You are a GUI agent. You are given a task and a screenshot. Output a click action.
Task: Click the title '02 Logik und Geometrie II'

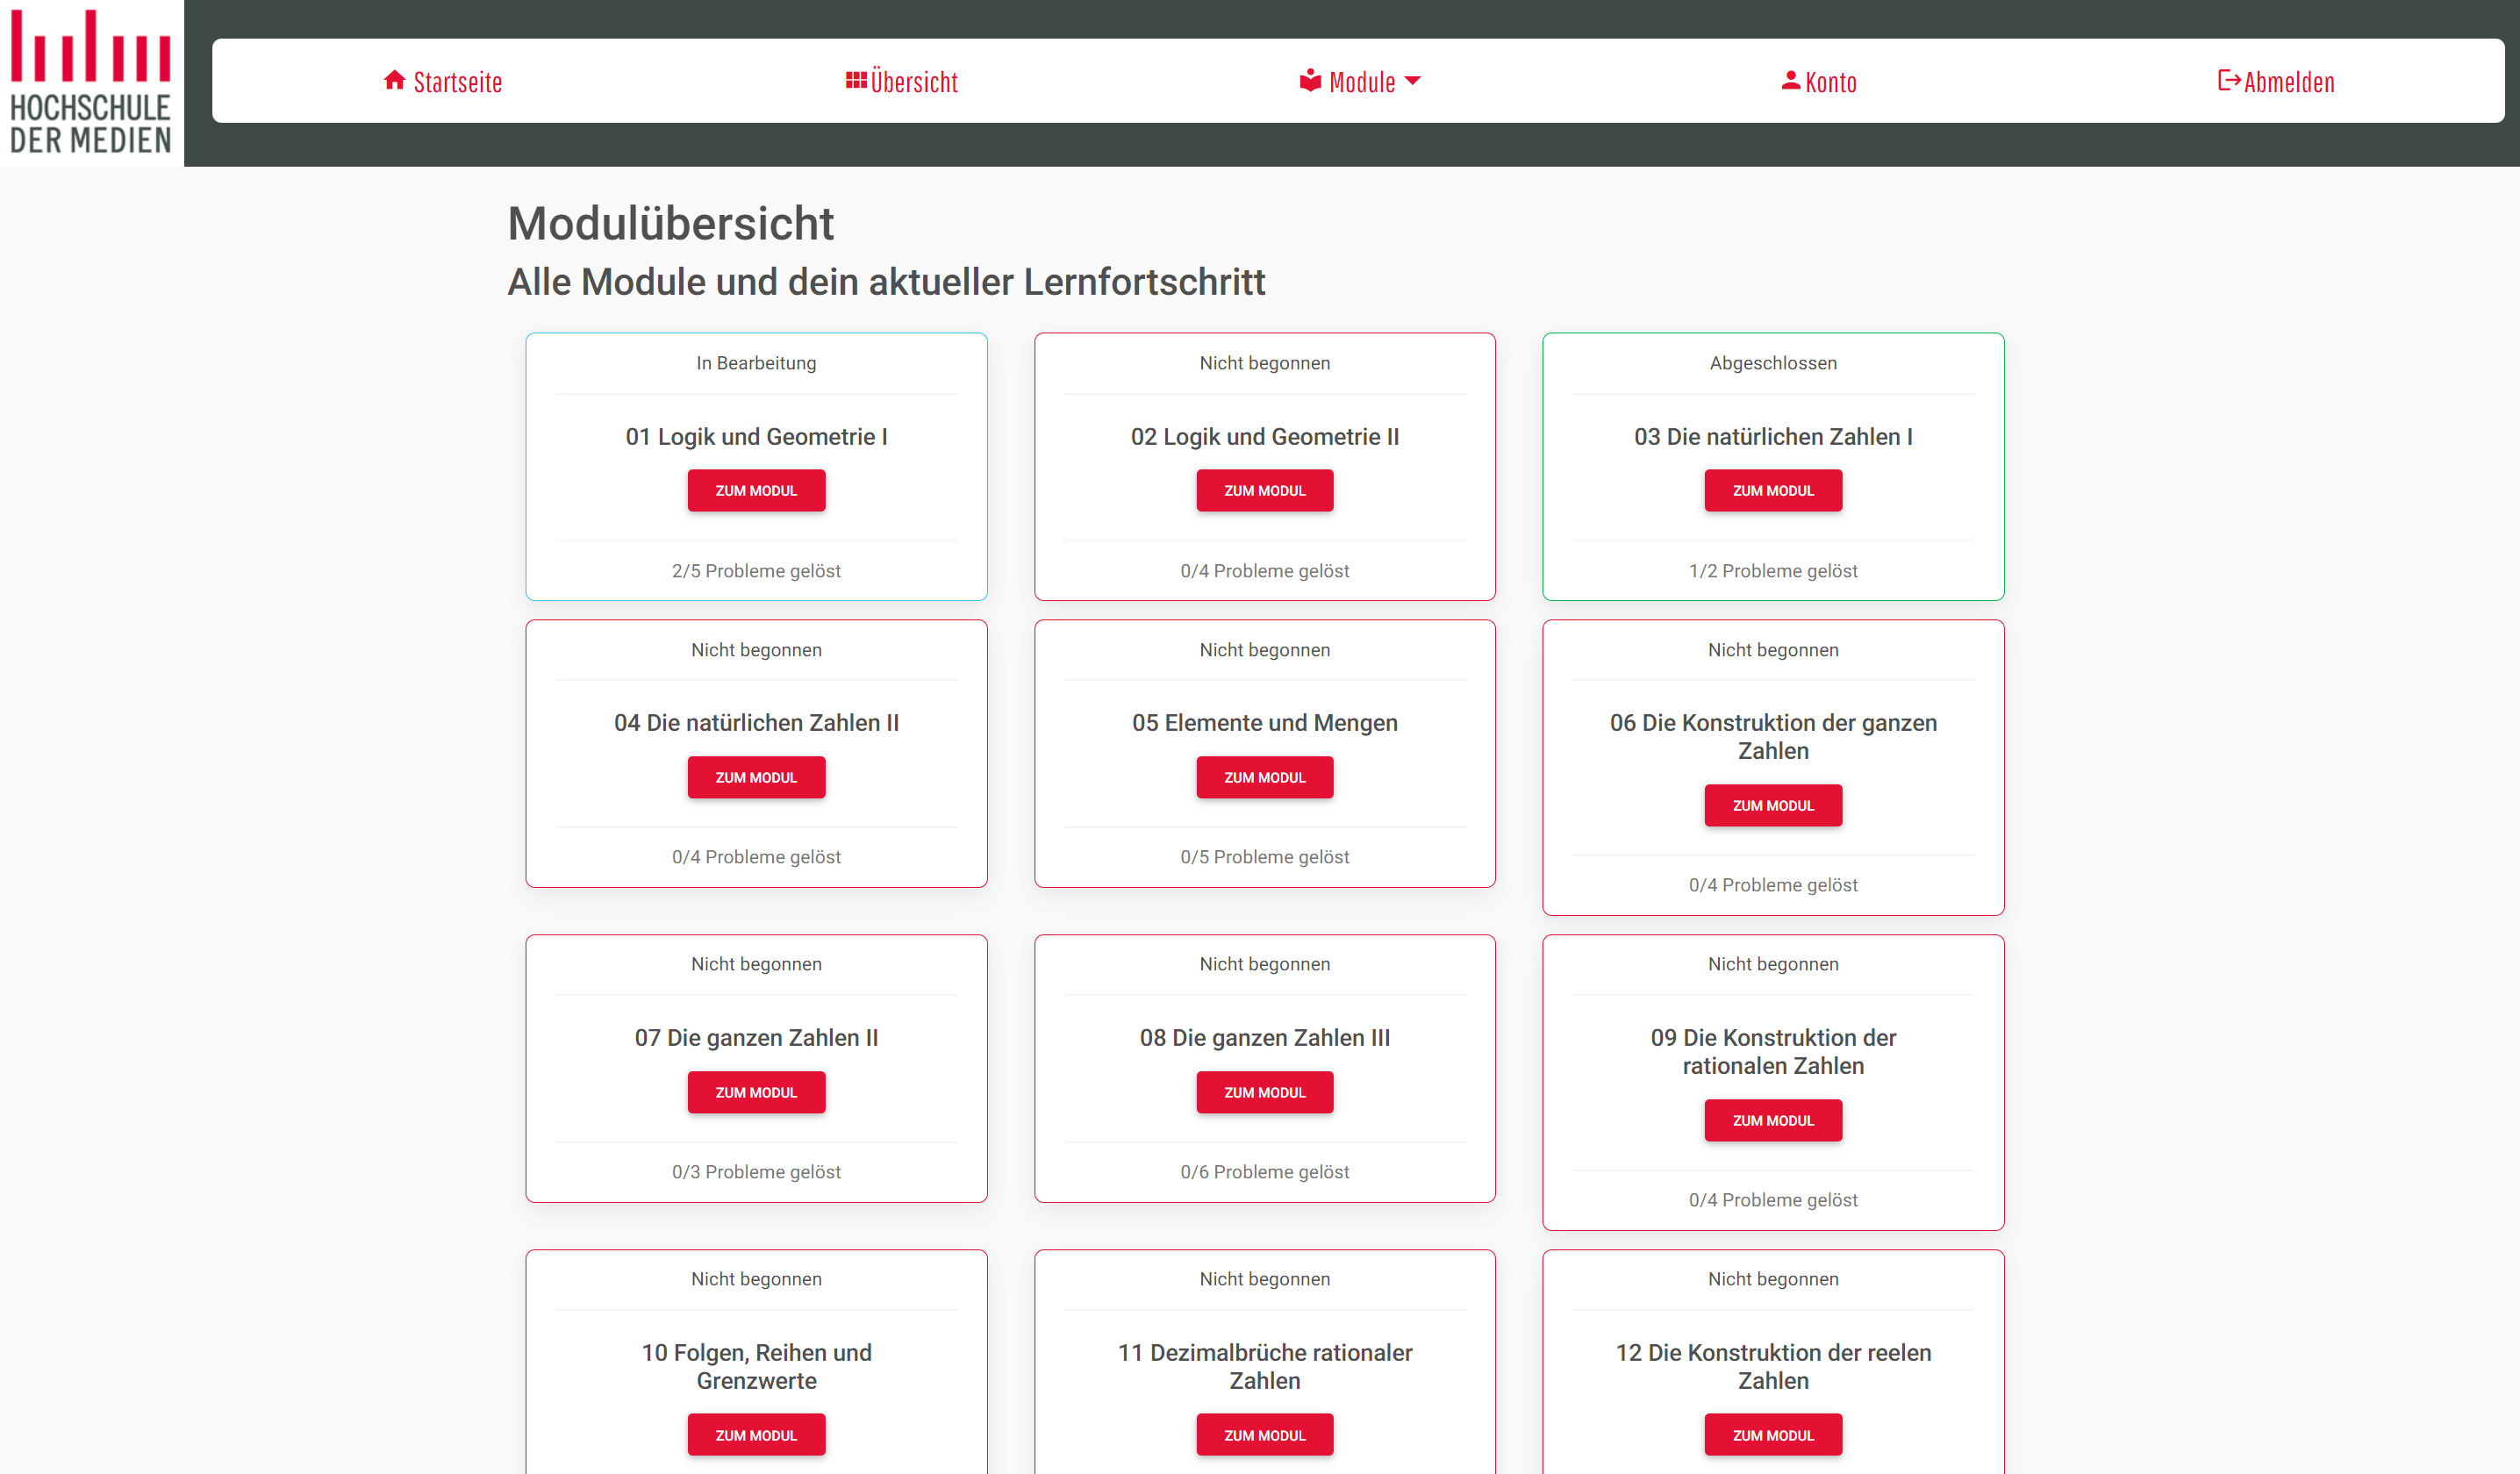1265,437
